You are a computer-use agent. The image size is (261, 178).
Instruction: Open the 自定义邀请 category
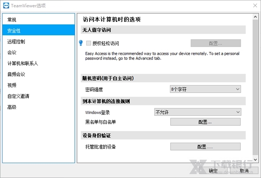pyautogui.click(x=39, y=96)
